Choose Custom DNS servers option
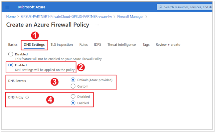Screen dimensions: 215x132 73,86
